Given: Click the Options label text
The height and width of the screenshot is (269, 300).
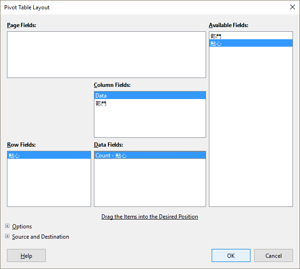Looking at the screenshot, I should click(22, 227).
